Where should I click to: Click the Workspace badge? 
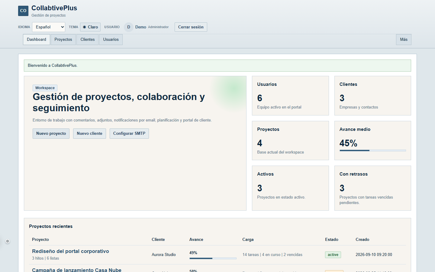click(x=45, y=88)
